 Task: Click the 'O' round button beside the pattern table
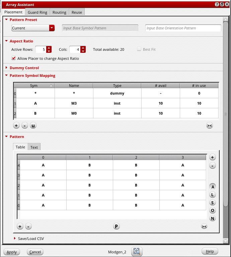pyautogui.click(x=213, y=211)
